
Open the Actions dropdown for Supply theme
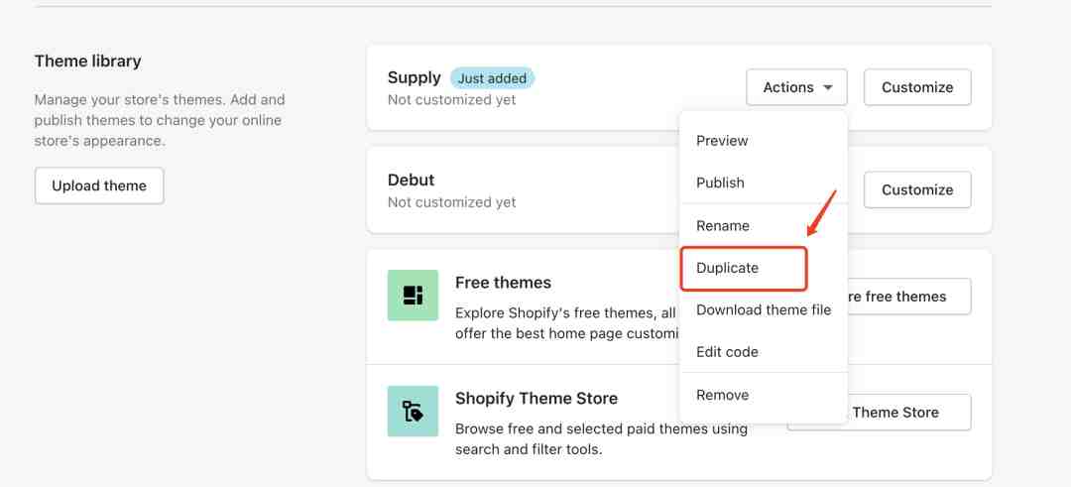[x=796, y=87]
